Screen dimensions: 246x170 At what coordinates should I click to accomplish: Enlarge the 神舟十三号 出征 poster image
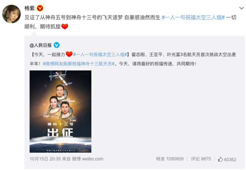[60, 111]
